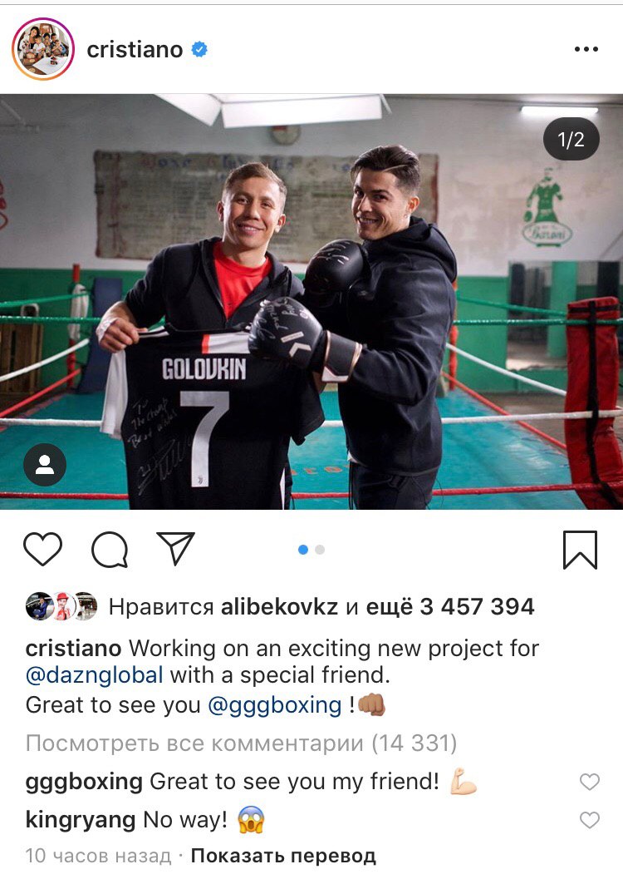Like the kingryang comment
This screenshot has height=874, width=623.
click(x=590, y=820)
